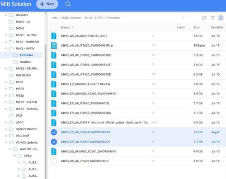Viewport: 226px width, 179px height.
Task: Click archive icon of MHI3_AS_AUASUV_P3873.3.3873
Action: click(54, 36)
